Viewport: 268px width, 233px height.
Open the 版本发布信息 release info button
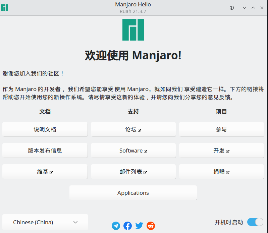(x=45, y=150)
